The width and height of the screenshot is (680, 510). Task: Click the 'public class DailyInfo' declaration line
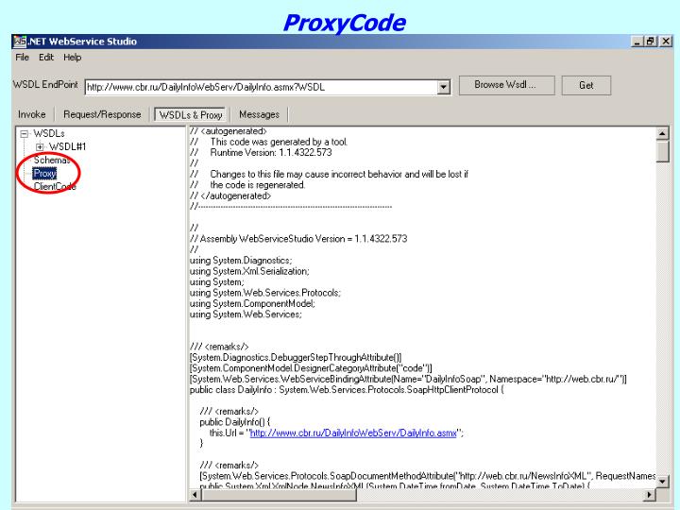click(x=347, y=390)
